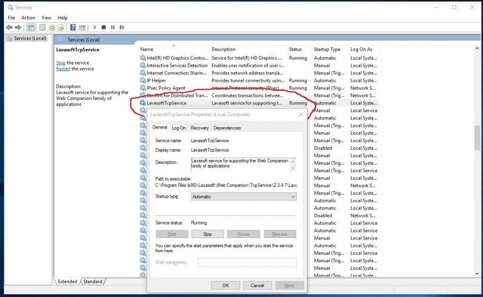This screenshot has width=483, height=297.
Task: Open the Action menu
Action: tap(28, 17)
